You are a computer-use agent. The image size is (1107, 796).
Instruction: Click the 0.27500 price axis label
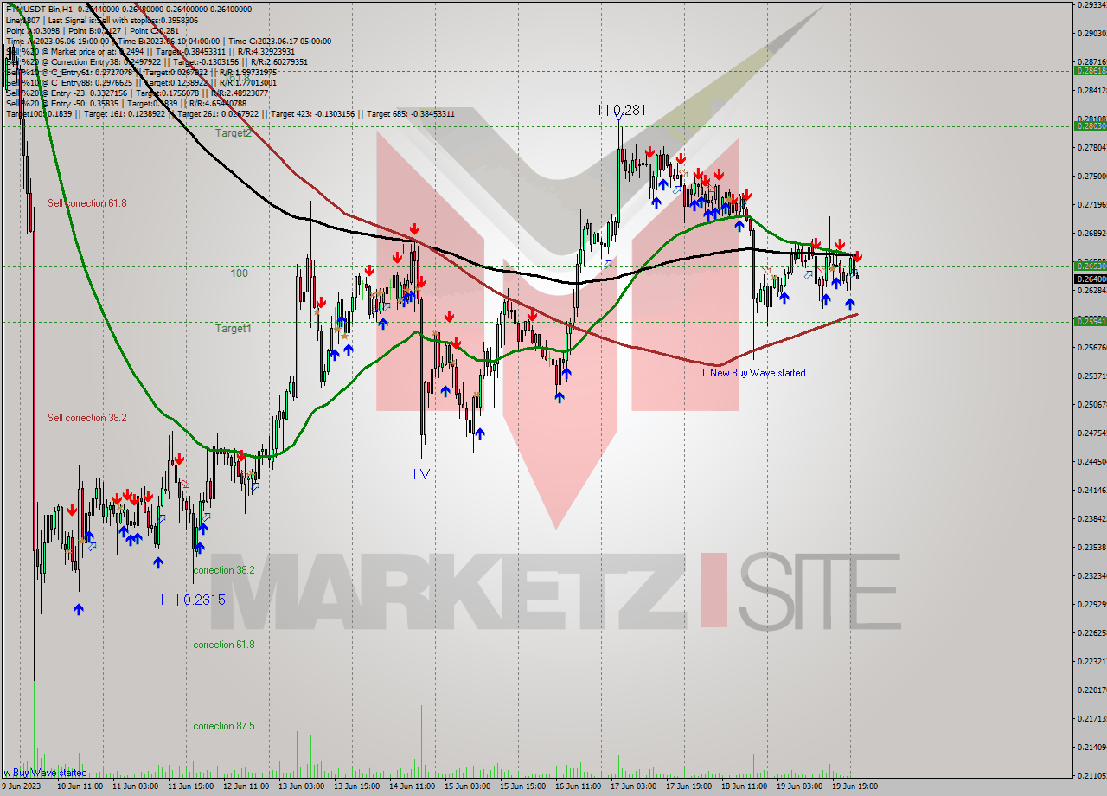1091,176
